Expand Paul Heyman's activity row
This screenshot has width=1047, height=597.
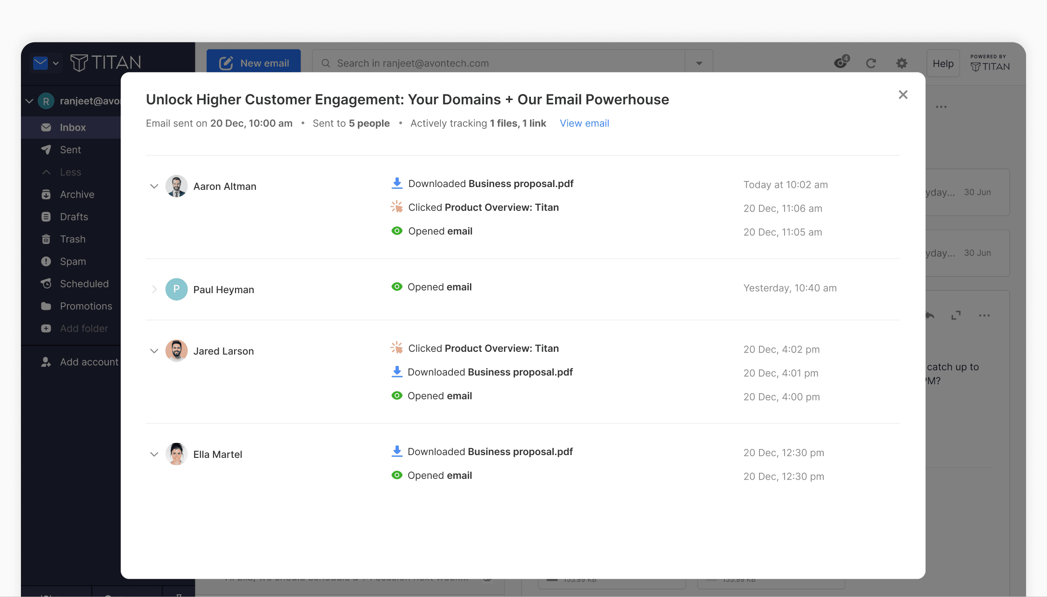coord(154,289)
